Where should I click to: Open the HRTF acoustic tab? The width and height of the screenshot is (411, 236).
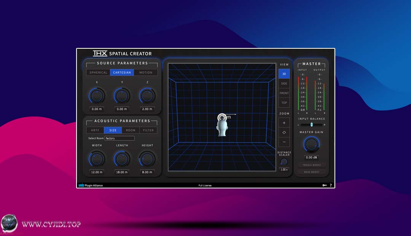point(95,130)
